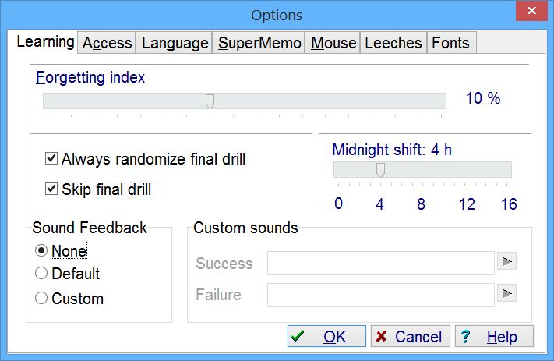The image size is (554, 361).
Task: Select the Learning tab
Action: coord(45,41)
